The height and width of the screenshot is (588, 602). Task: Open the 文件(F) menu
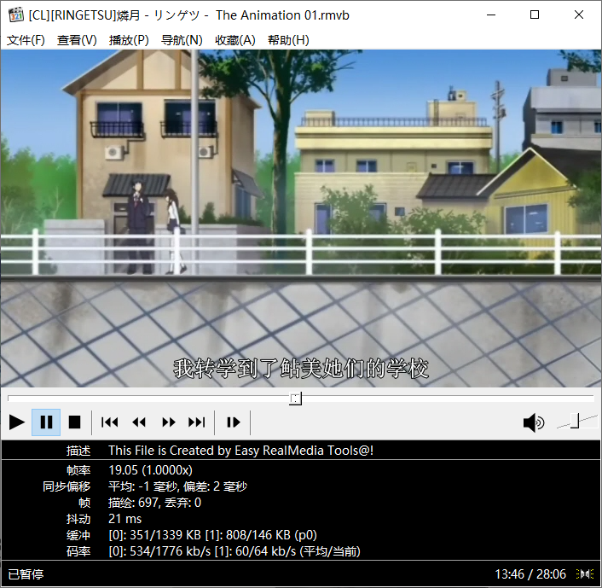point(26,40)
